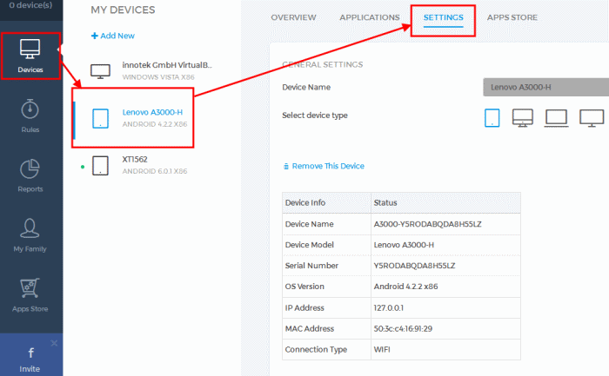
Task: Click the MY DEVICES heading
Action: tap(123, 10)
